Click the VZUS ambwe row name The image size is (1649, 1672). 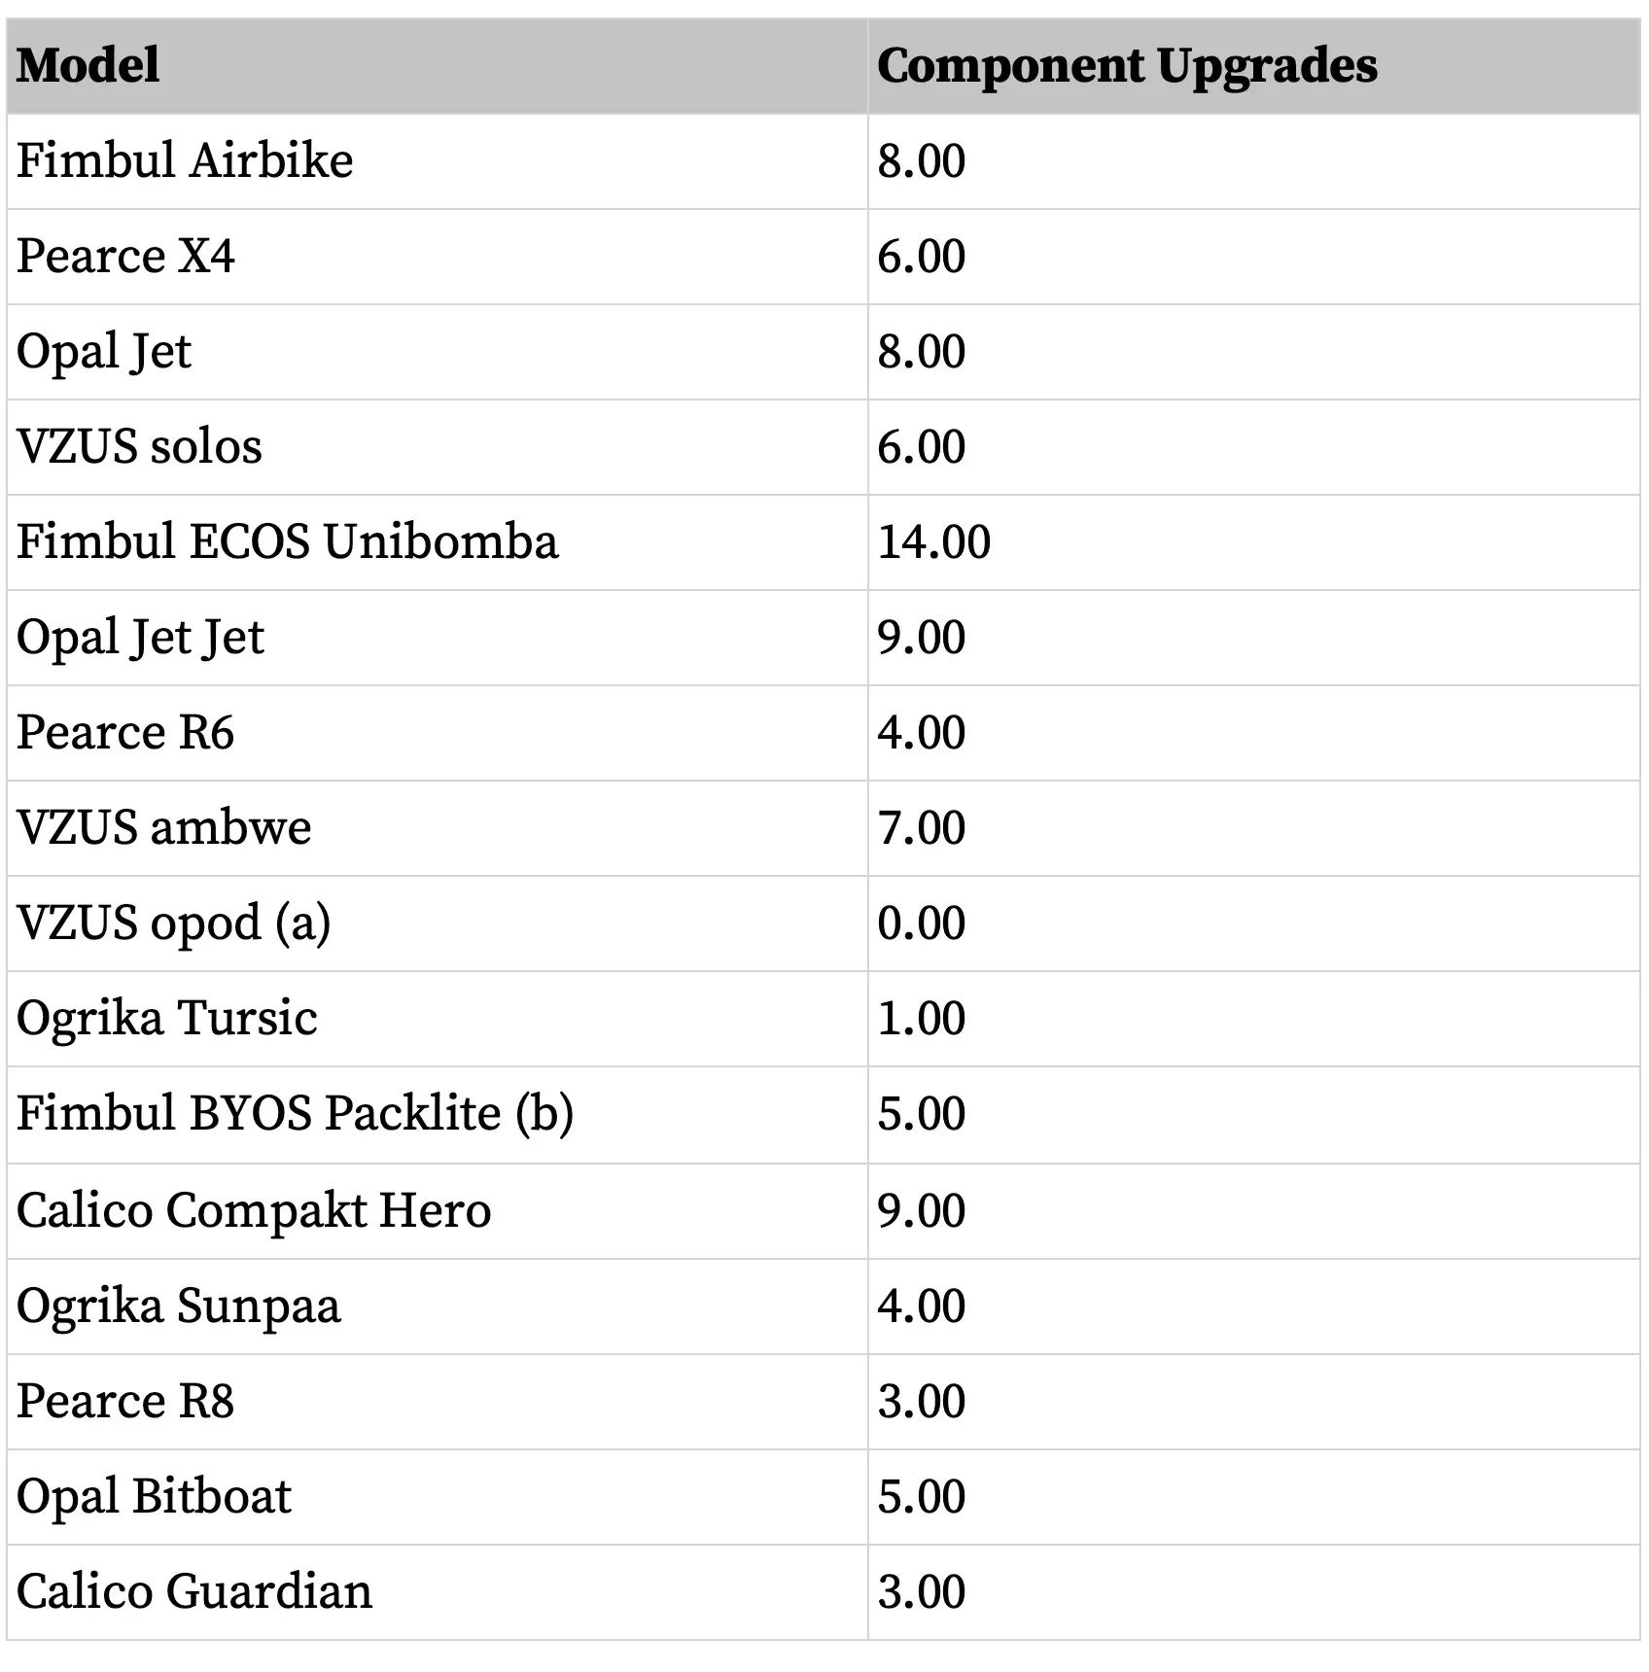tap(163, 827)
